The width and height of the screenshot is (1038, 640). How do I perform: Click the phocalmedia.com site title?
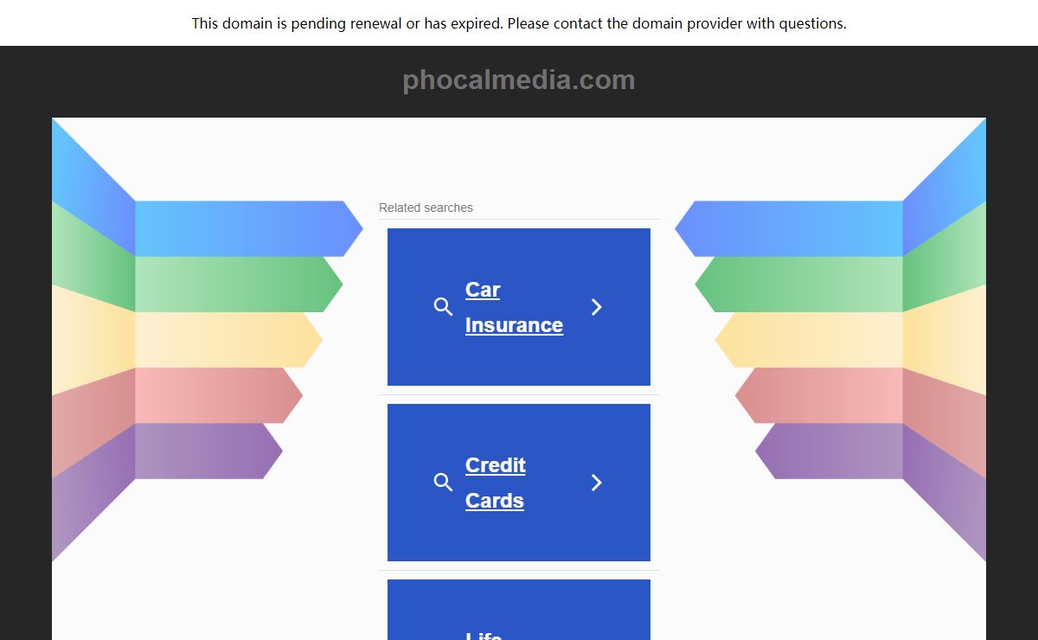519,80
